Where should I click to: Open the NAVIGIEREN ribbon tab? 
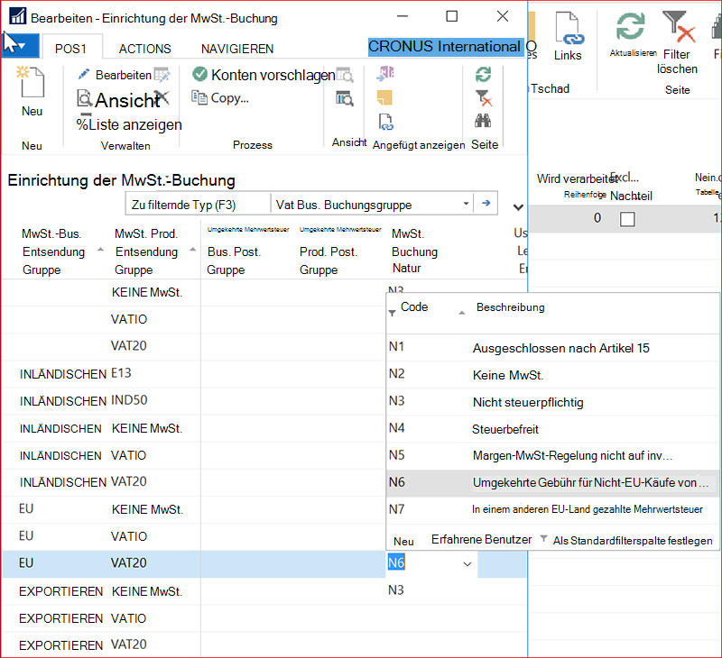click(x=237, y=49)
